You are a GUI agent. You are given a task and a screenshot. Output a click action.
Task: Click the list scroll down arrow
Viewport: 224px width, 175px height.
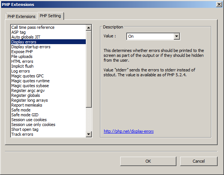88,134
